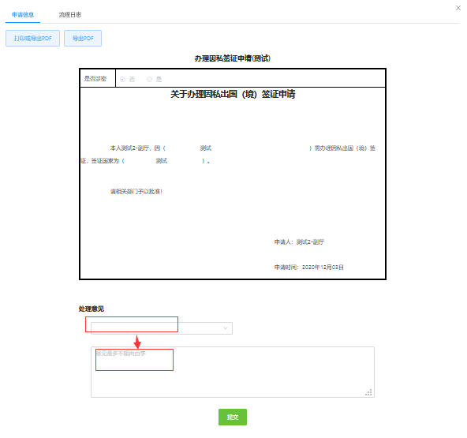Click the resize grip of the opinion textarea

pyautogui.click(x=368, y=392)
